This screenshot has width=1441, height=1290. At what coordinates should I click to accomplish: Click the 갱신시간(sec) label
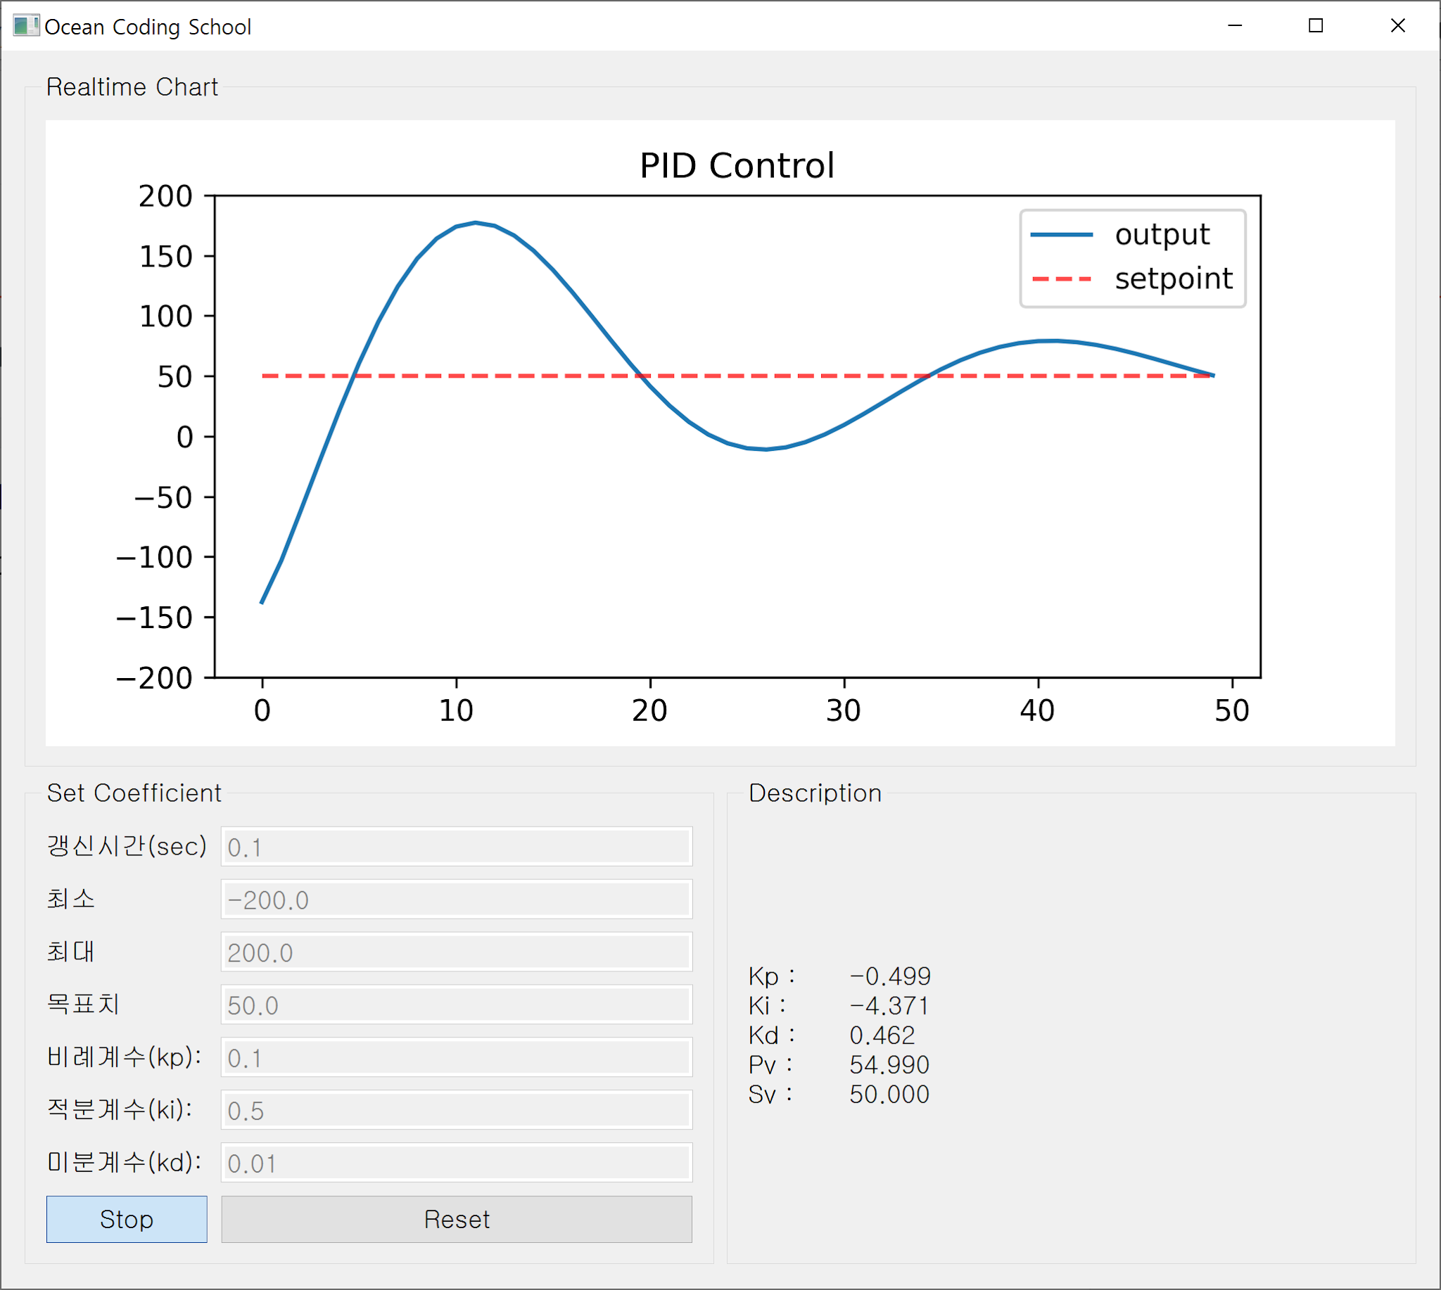[x=127, y=846]
